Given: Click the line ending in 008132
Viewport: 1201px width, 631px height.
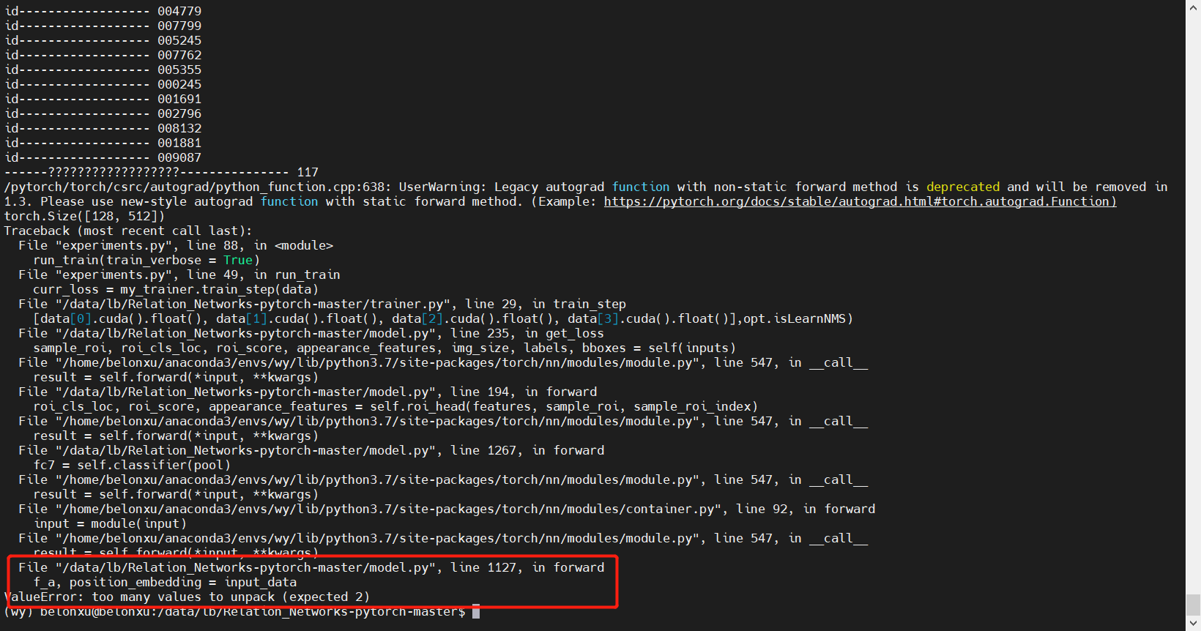Looking at the screenshot, I should point(103,128).
